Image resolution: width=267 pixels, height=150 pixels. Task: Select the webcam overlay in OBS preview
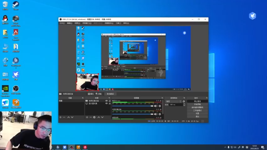[87, 82]
